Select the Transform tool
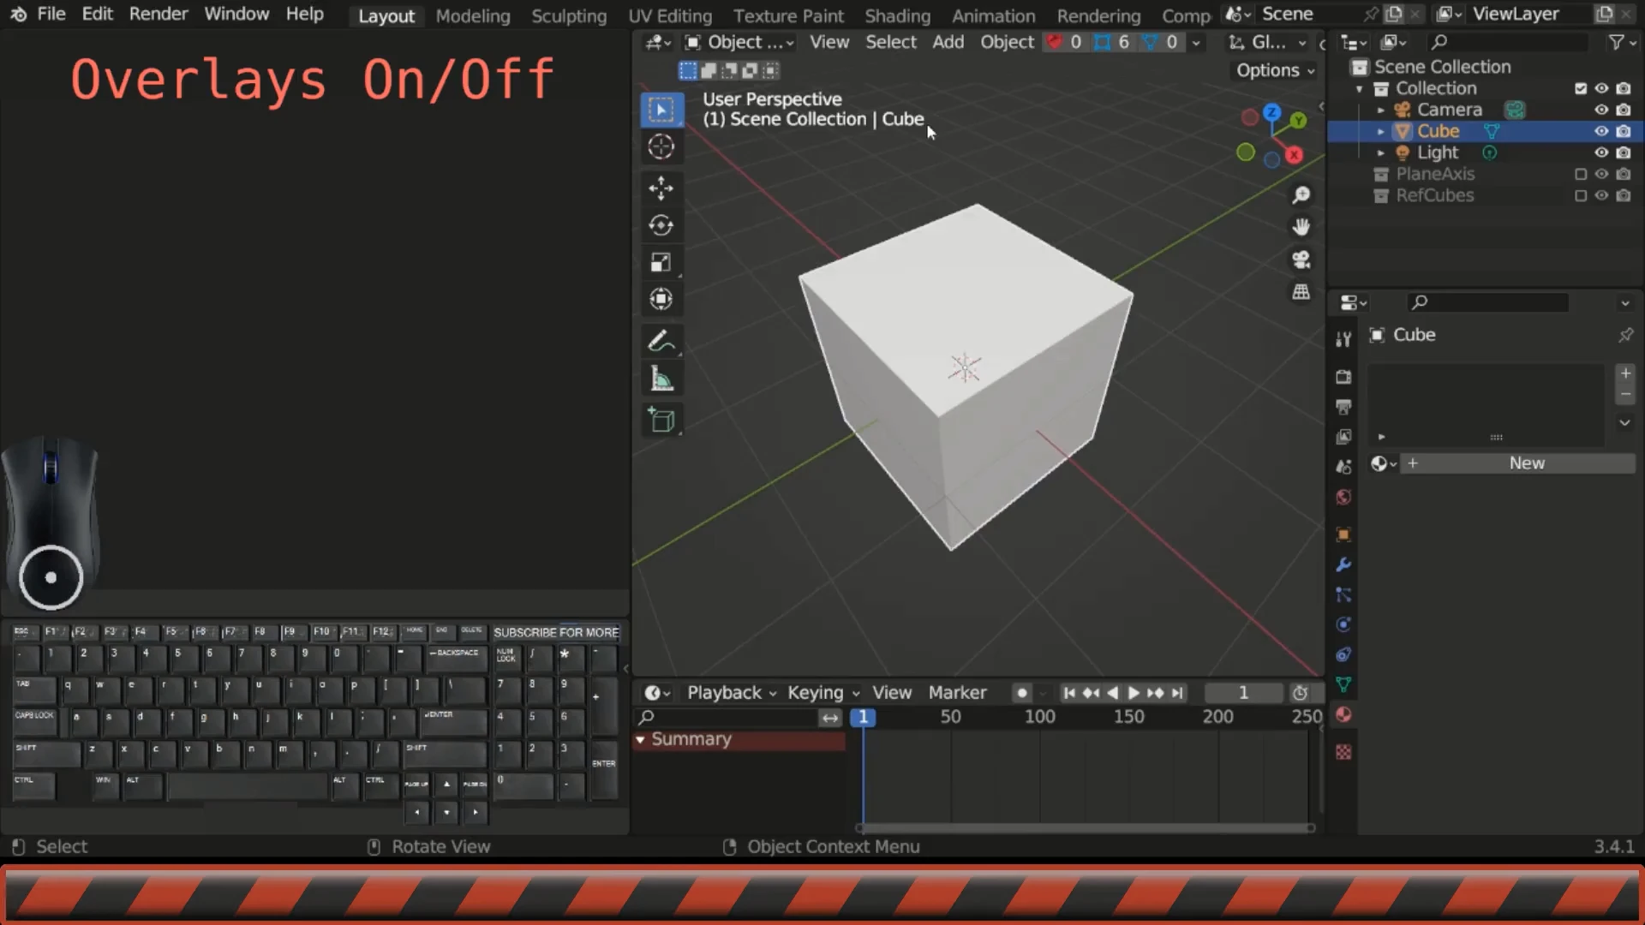This screenshot has height=925, width=1645. [661, 299]
